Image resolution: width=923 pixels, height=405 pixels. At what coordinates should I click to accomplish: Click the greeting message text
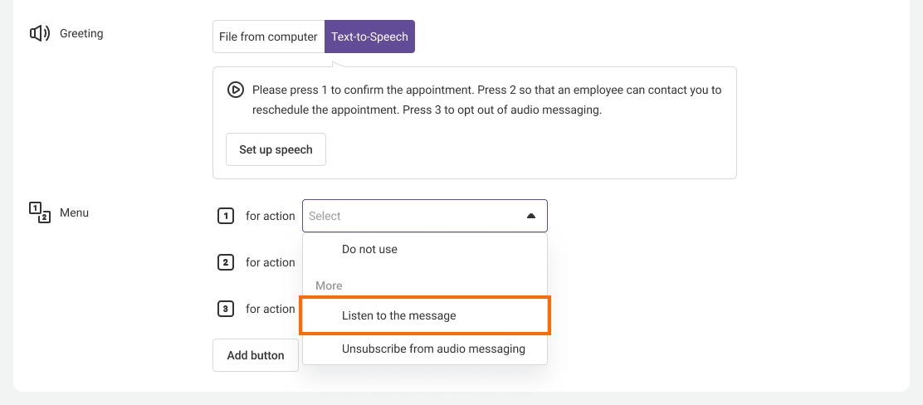[486, 100]
